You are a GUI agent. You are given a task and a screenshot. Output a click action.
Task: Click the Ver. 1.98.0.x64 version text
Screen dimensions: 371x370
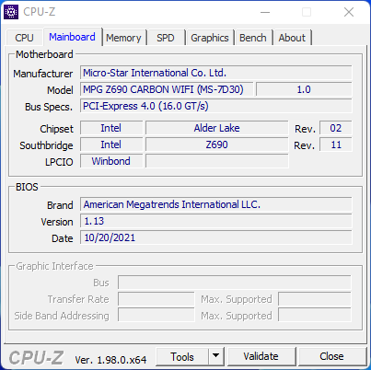pos(110,360)
